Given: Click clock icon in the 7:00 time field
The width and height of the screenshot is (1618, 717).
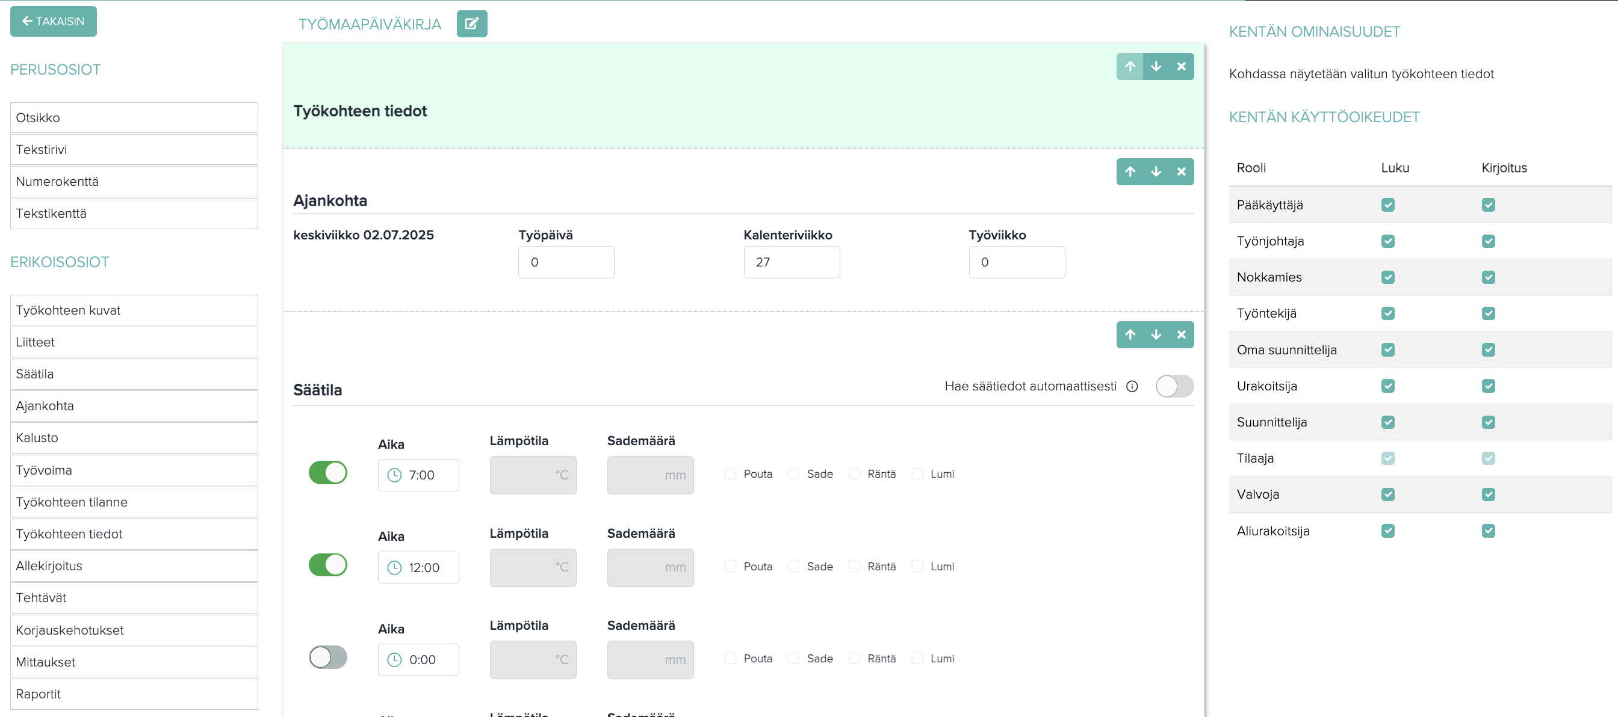Looking at the screenshot, I should (x=394, y=475).
